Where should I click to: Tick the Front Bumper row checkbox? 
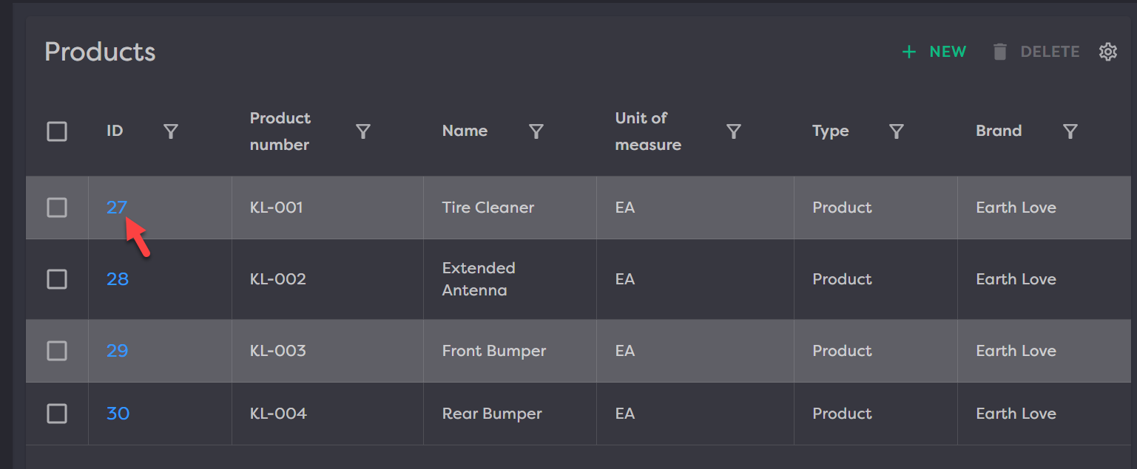click(57, 351)
